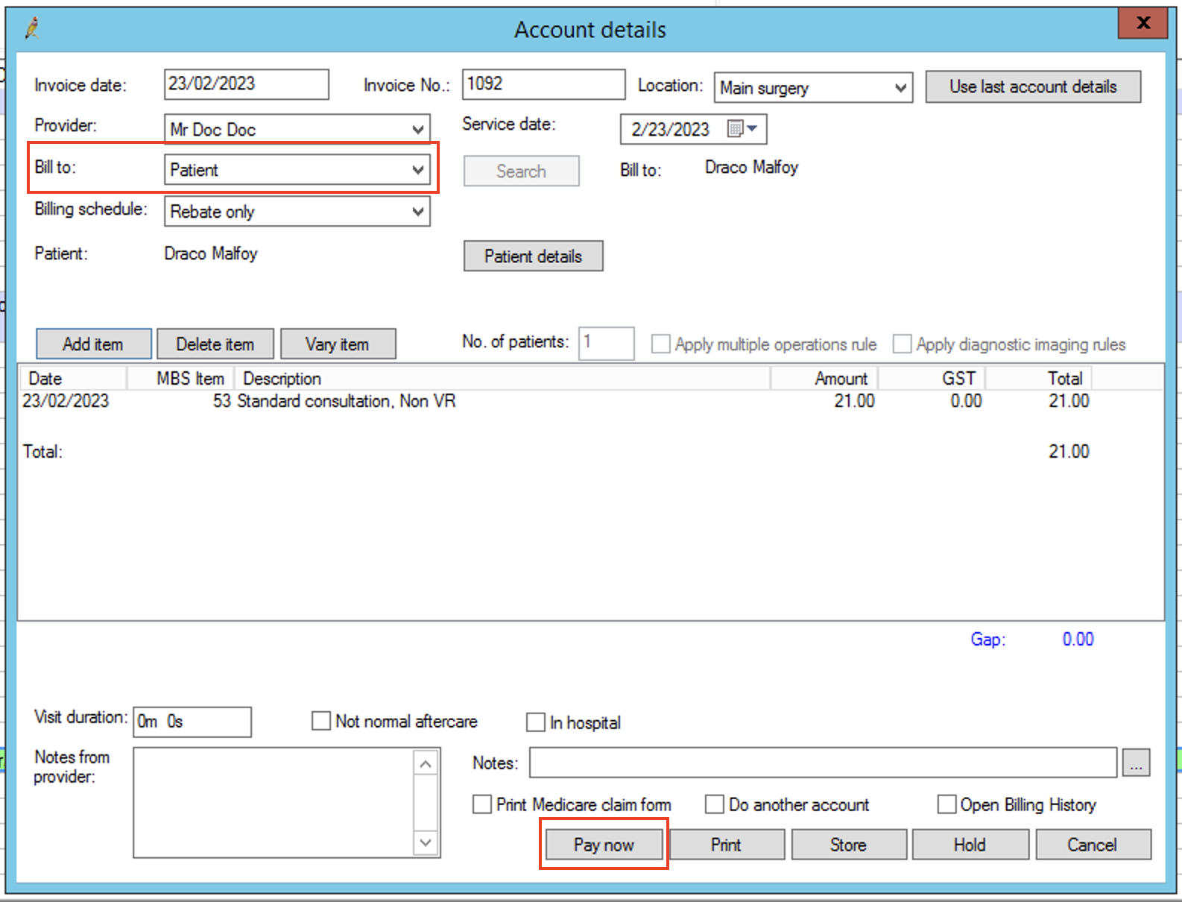
Task: Open the Provider dropdown
Action: [418, 130]
